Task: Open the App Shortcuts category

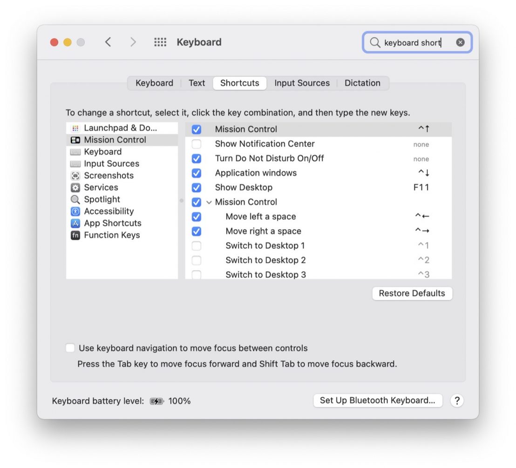Action: point(112,223)
